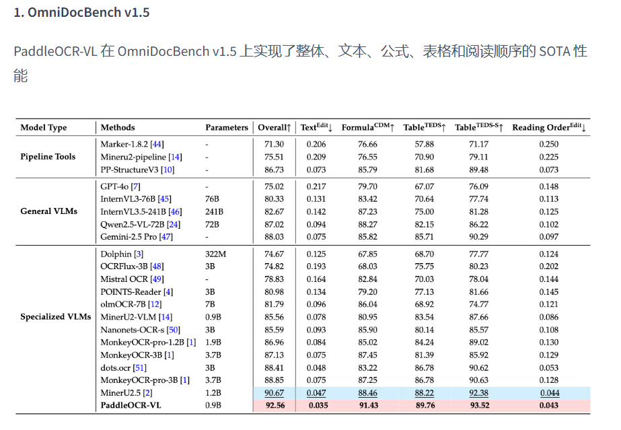Click PP-StructureV3 overall score 86.73
Image resolution: width=621 pixels, height=430 pixels.
coord(274,170)
